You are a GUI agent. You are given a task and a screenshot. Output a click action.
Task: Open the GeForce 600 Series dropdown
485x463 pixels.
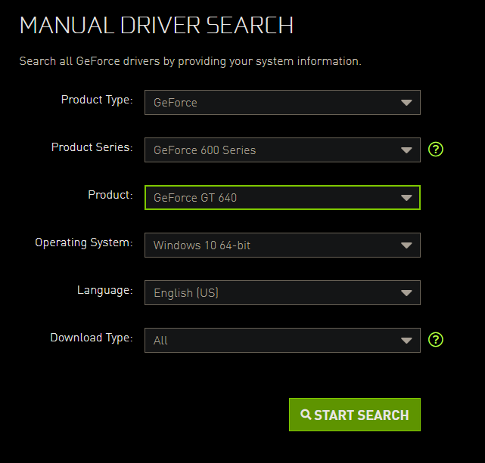(281, 150)
